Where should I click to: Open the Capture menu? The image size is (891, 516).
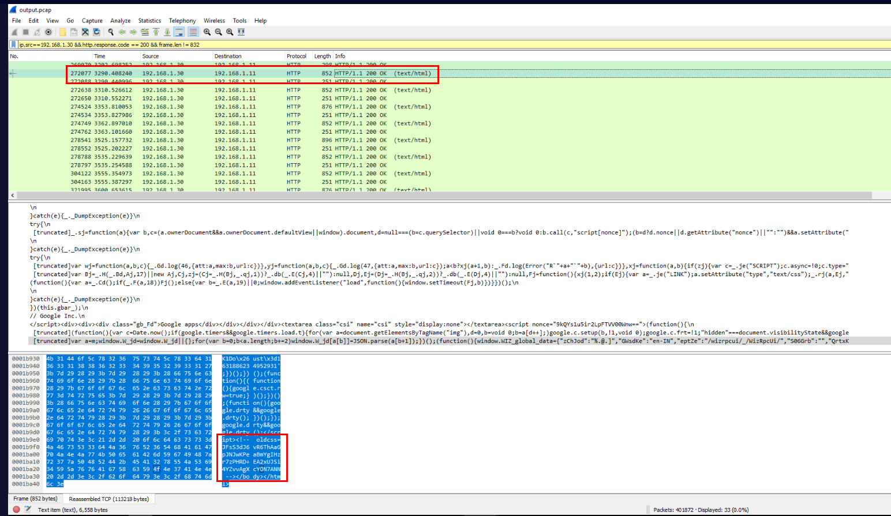(92, 21)
